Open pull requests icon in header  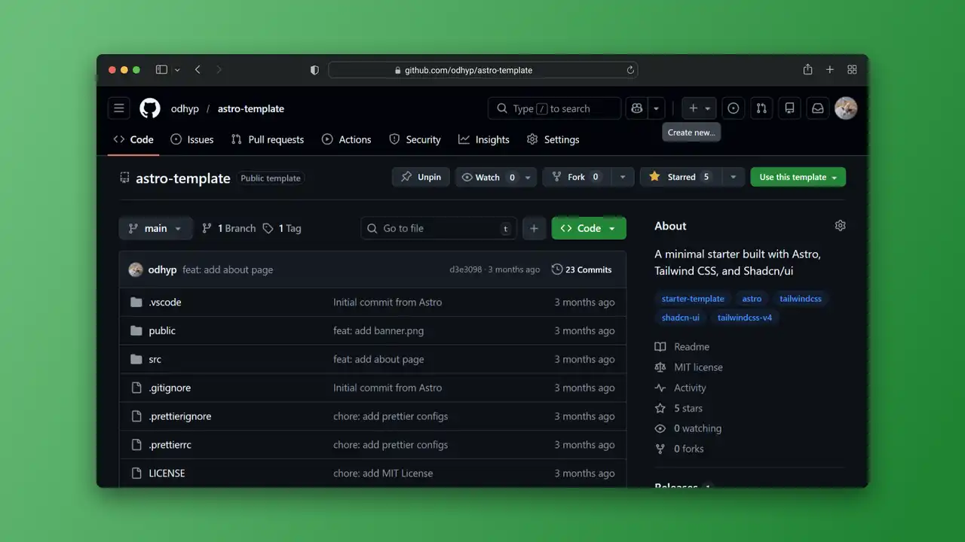761,108
